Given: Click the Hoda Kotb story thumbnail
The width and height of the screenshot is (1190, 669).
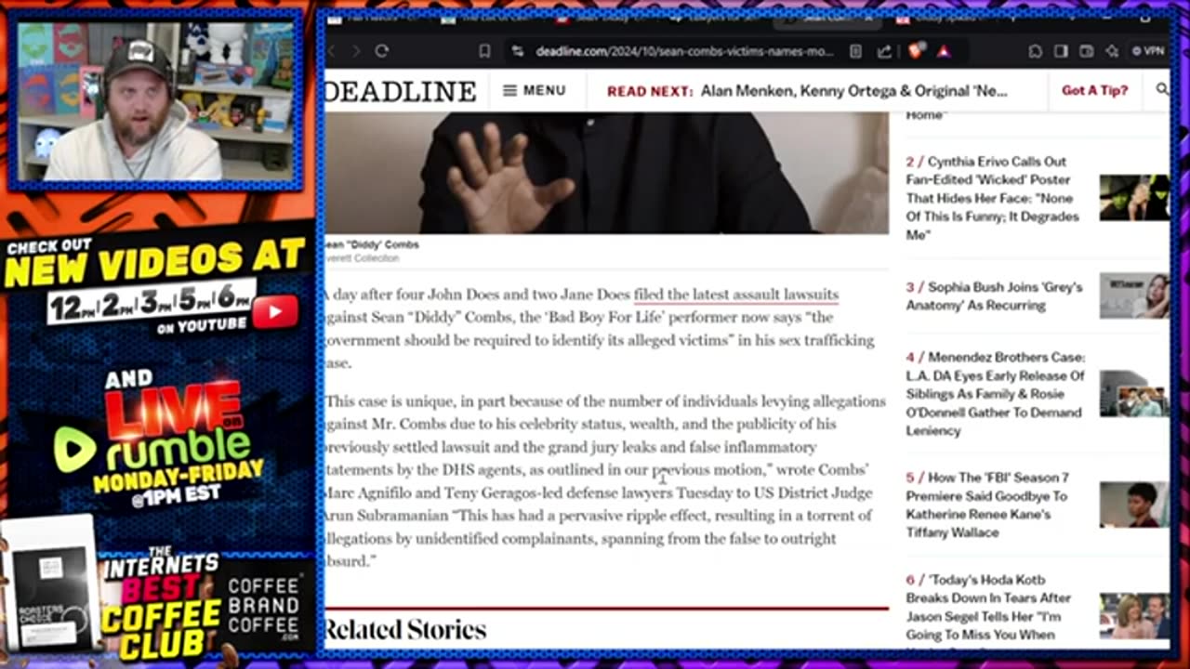Looking at the screenshot, I should coord(1134,616).
